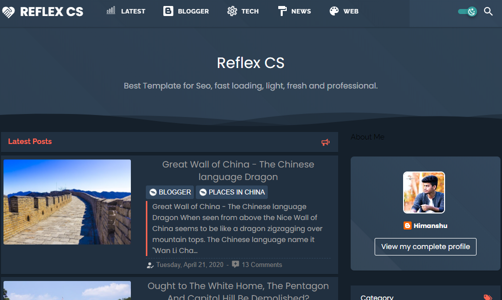The height and width of the screenshot is (300, 502).
Task: Go to the News menu item
Action: [x=294, y=11]
